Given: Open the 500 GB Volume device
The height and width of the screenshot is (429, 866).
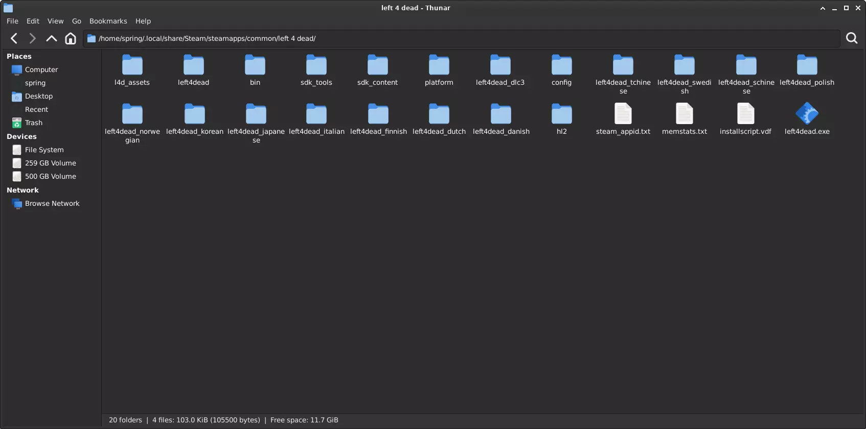Looking at the screenshot, I should coord(51,176).
